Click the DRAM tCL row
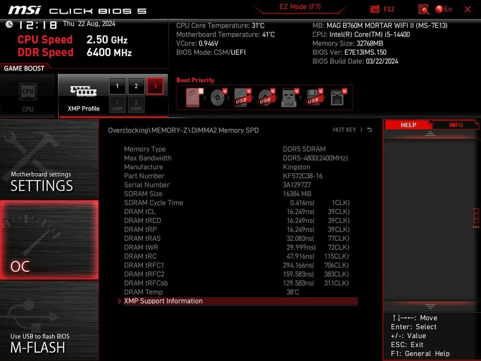 (x=241, y=212)
